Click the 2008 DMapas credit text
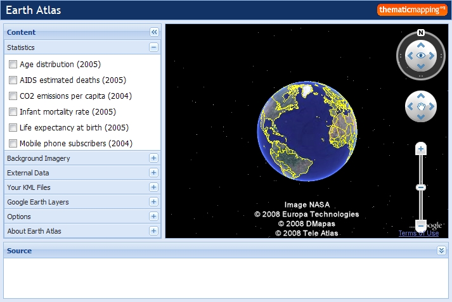452x302 pixels. coord(307,223)
